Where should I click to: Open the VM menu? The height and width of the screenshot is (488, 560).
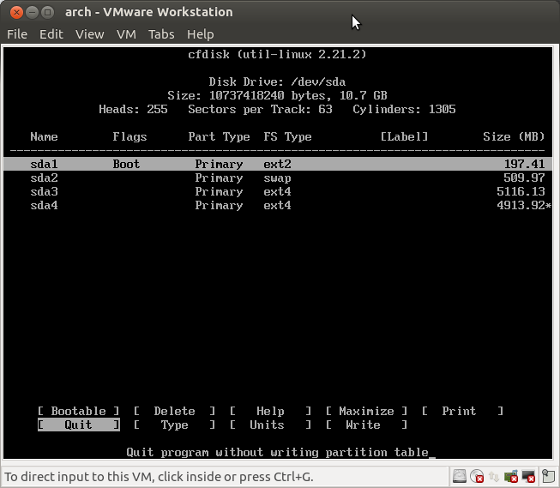click(x=126, y=34)
